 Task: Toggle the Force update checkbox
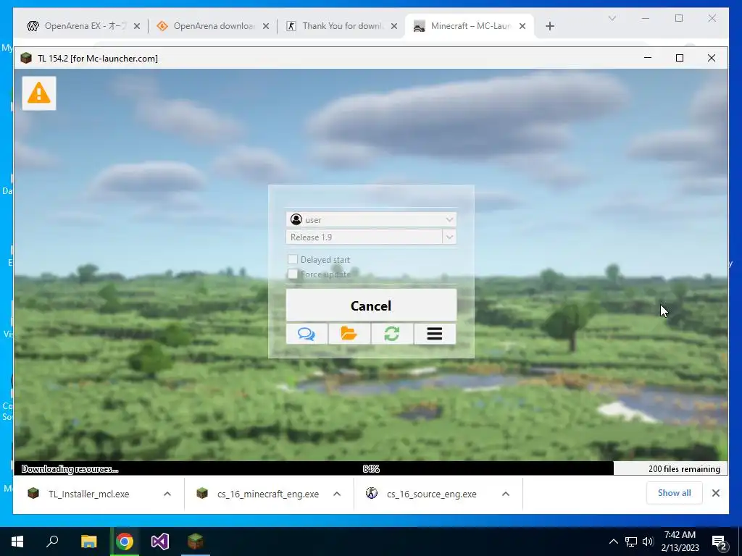coord(293,274)
